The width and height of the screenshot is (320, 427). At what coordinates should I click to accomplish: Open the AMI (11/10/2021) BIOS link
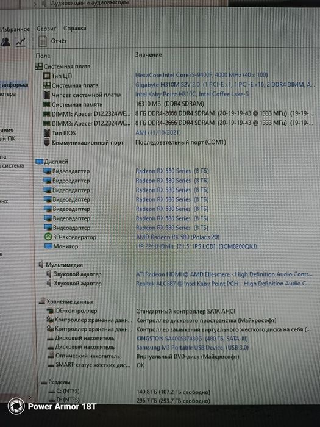point(158,132)
